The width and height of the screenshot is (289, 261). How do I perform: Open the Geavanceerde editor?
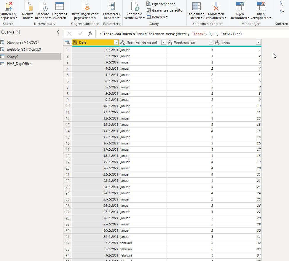point(165,10)
